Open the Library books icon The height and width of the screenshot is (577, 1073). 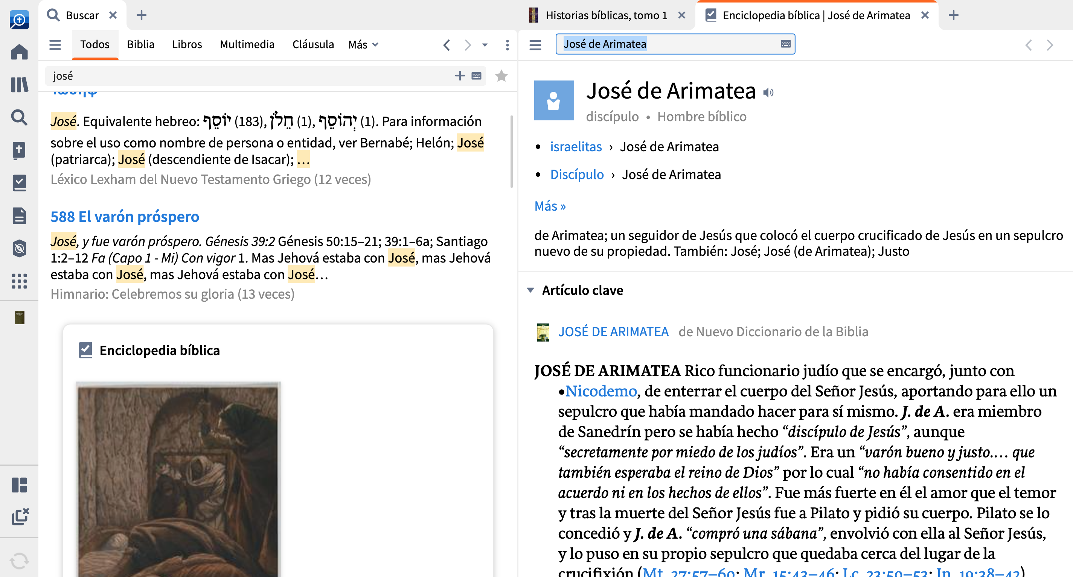pyautogui.click(x=19, y=85)
